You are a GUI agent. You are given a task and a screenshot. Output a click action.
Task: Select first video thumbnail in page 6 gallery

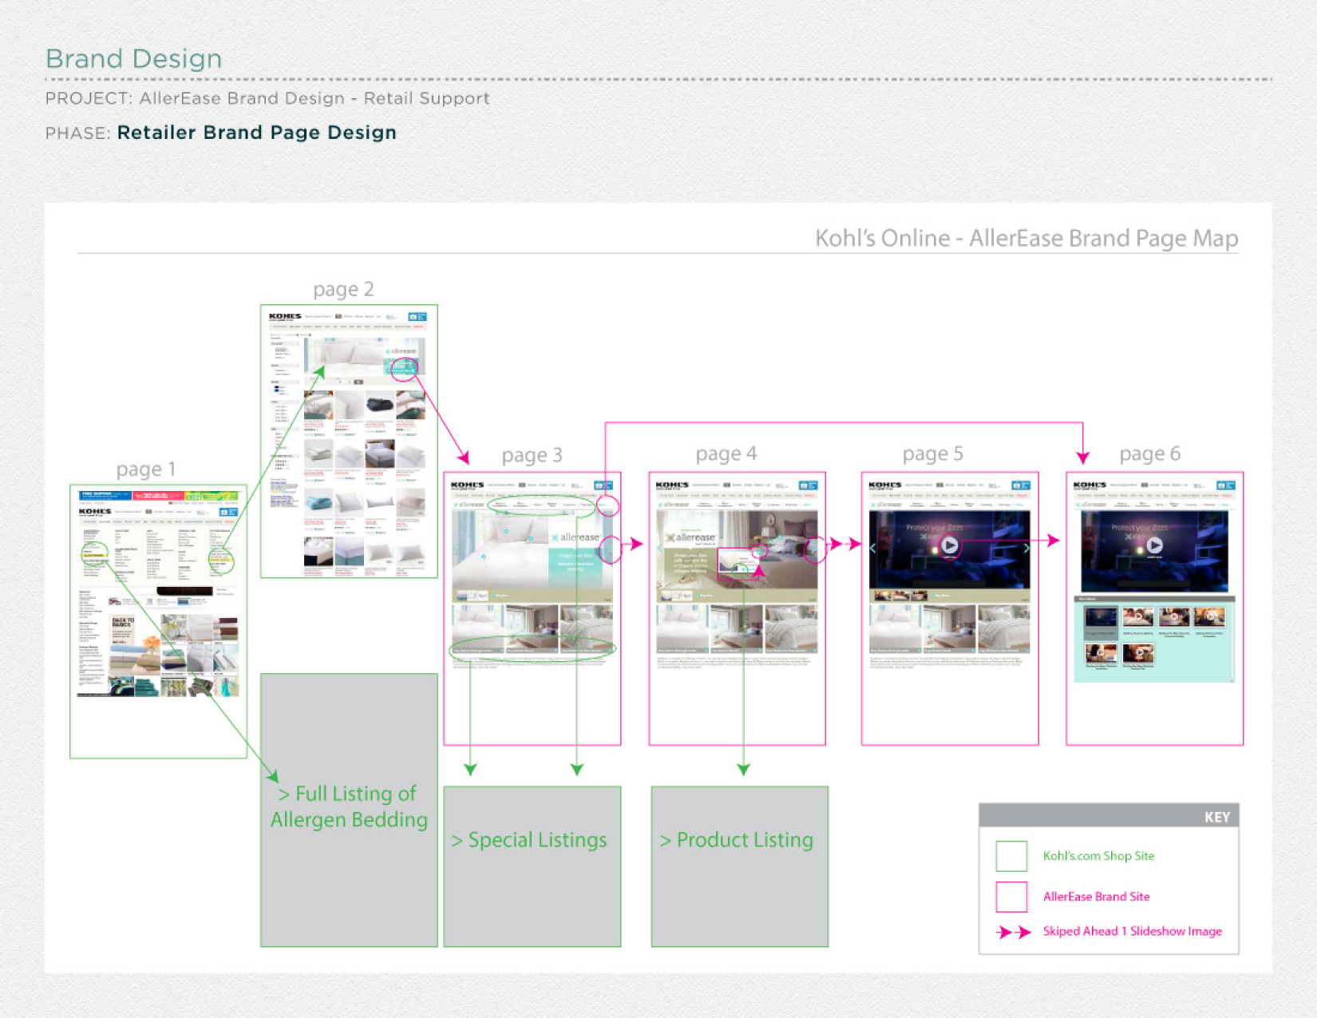(1101, 618)
